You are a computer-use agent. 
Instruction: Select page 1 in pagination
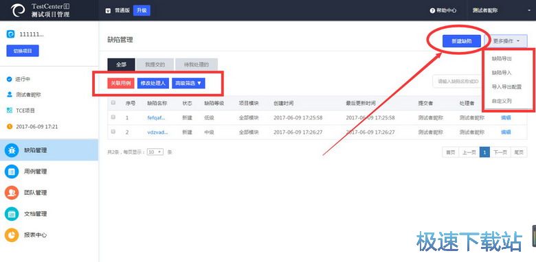click(x=484, y=152)
